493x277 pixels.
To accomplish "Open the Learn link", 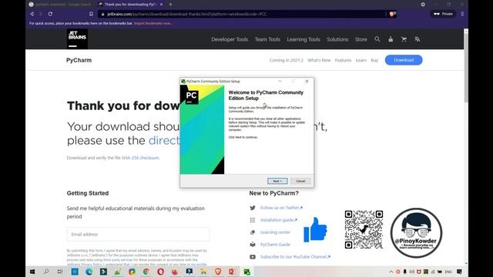I will pos(361,60).
